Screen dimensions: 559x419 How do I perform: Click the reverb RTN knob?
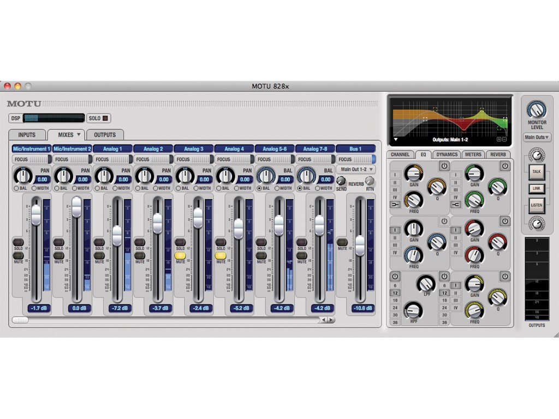pyautogui.click(x=370, y=181)
